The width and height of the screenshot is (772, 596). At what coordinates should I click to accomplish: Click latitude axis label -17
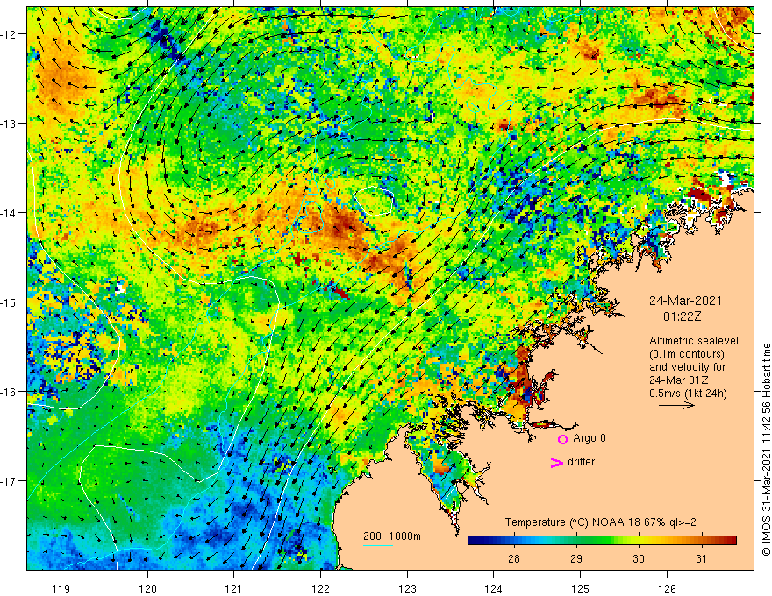click(9, 481)
